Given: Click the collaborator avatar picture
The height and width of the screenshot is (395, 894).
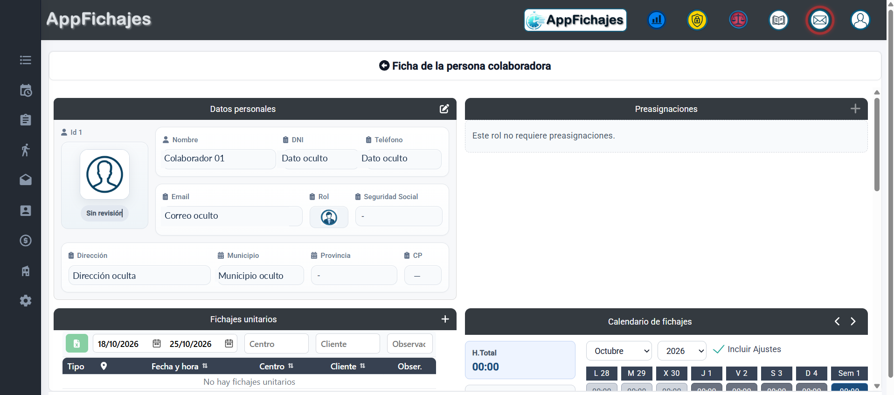Looking at the screenshot, I should tap(104, 174).
